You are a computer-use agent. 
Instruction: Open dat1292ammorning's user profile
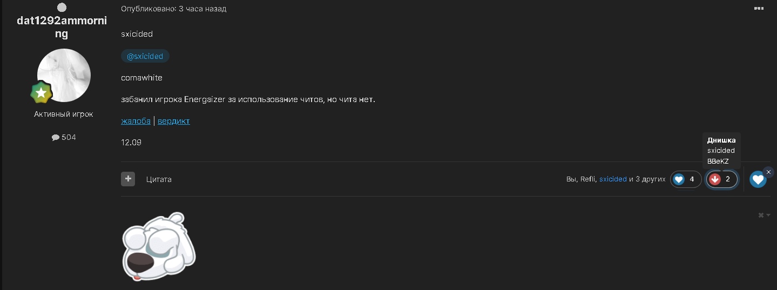[x=62, y=27]
